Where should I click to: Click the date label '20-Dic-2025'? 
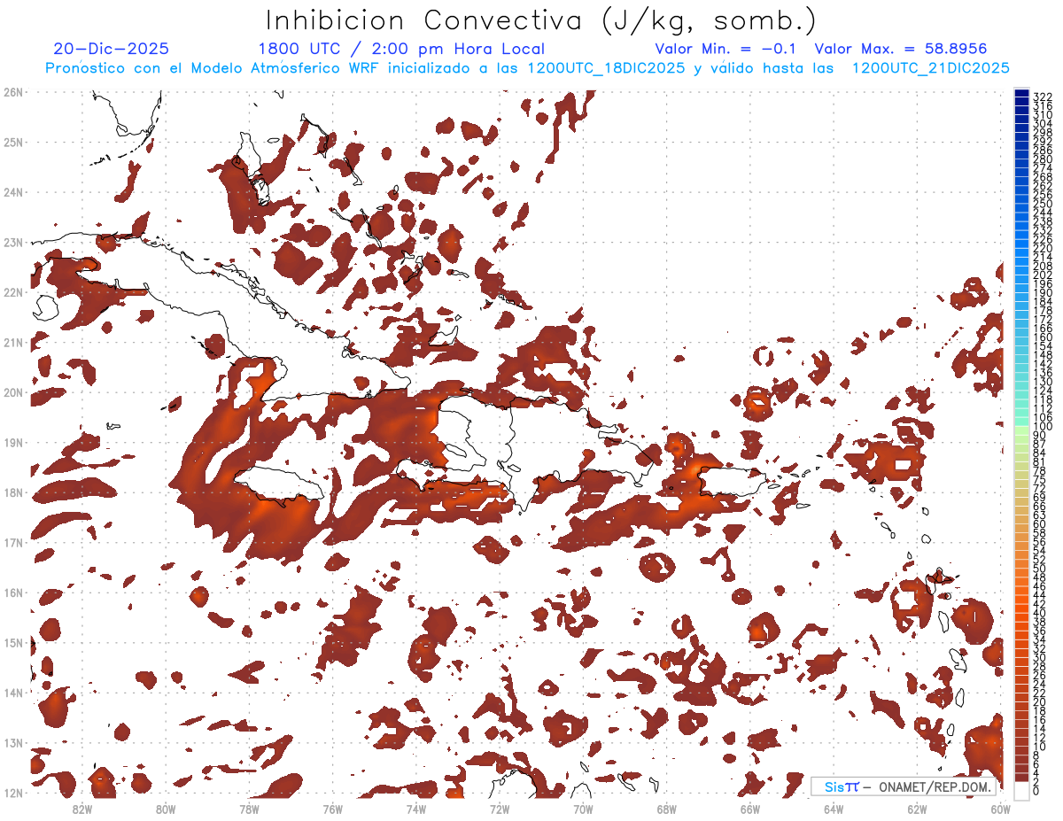pos(111,49)
